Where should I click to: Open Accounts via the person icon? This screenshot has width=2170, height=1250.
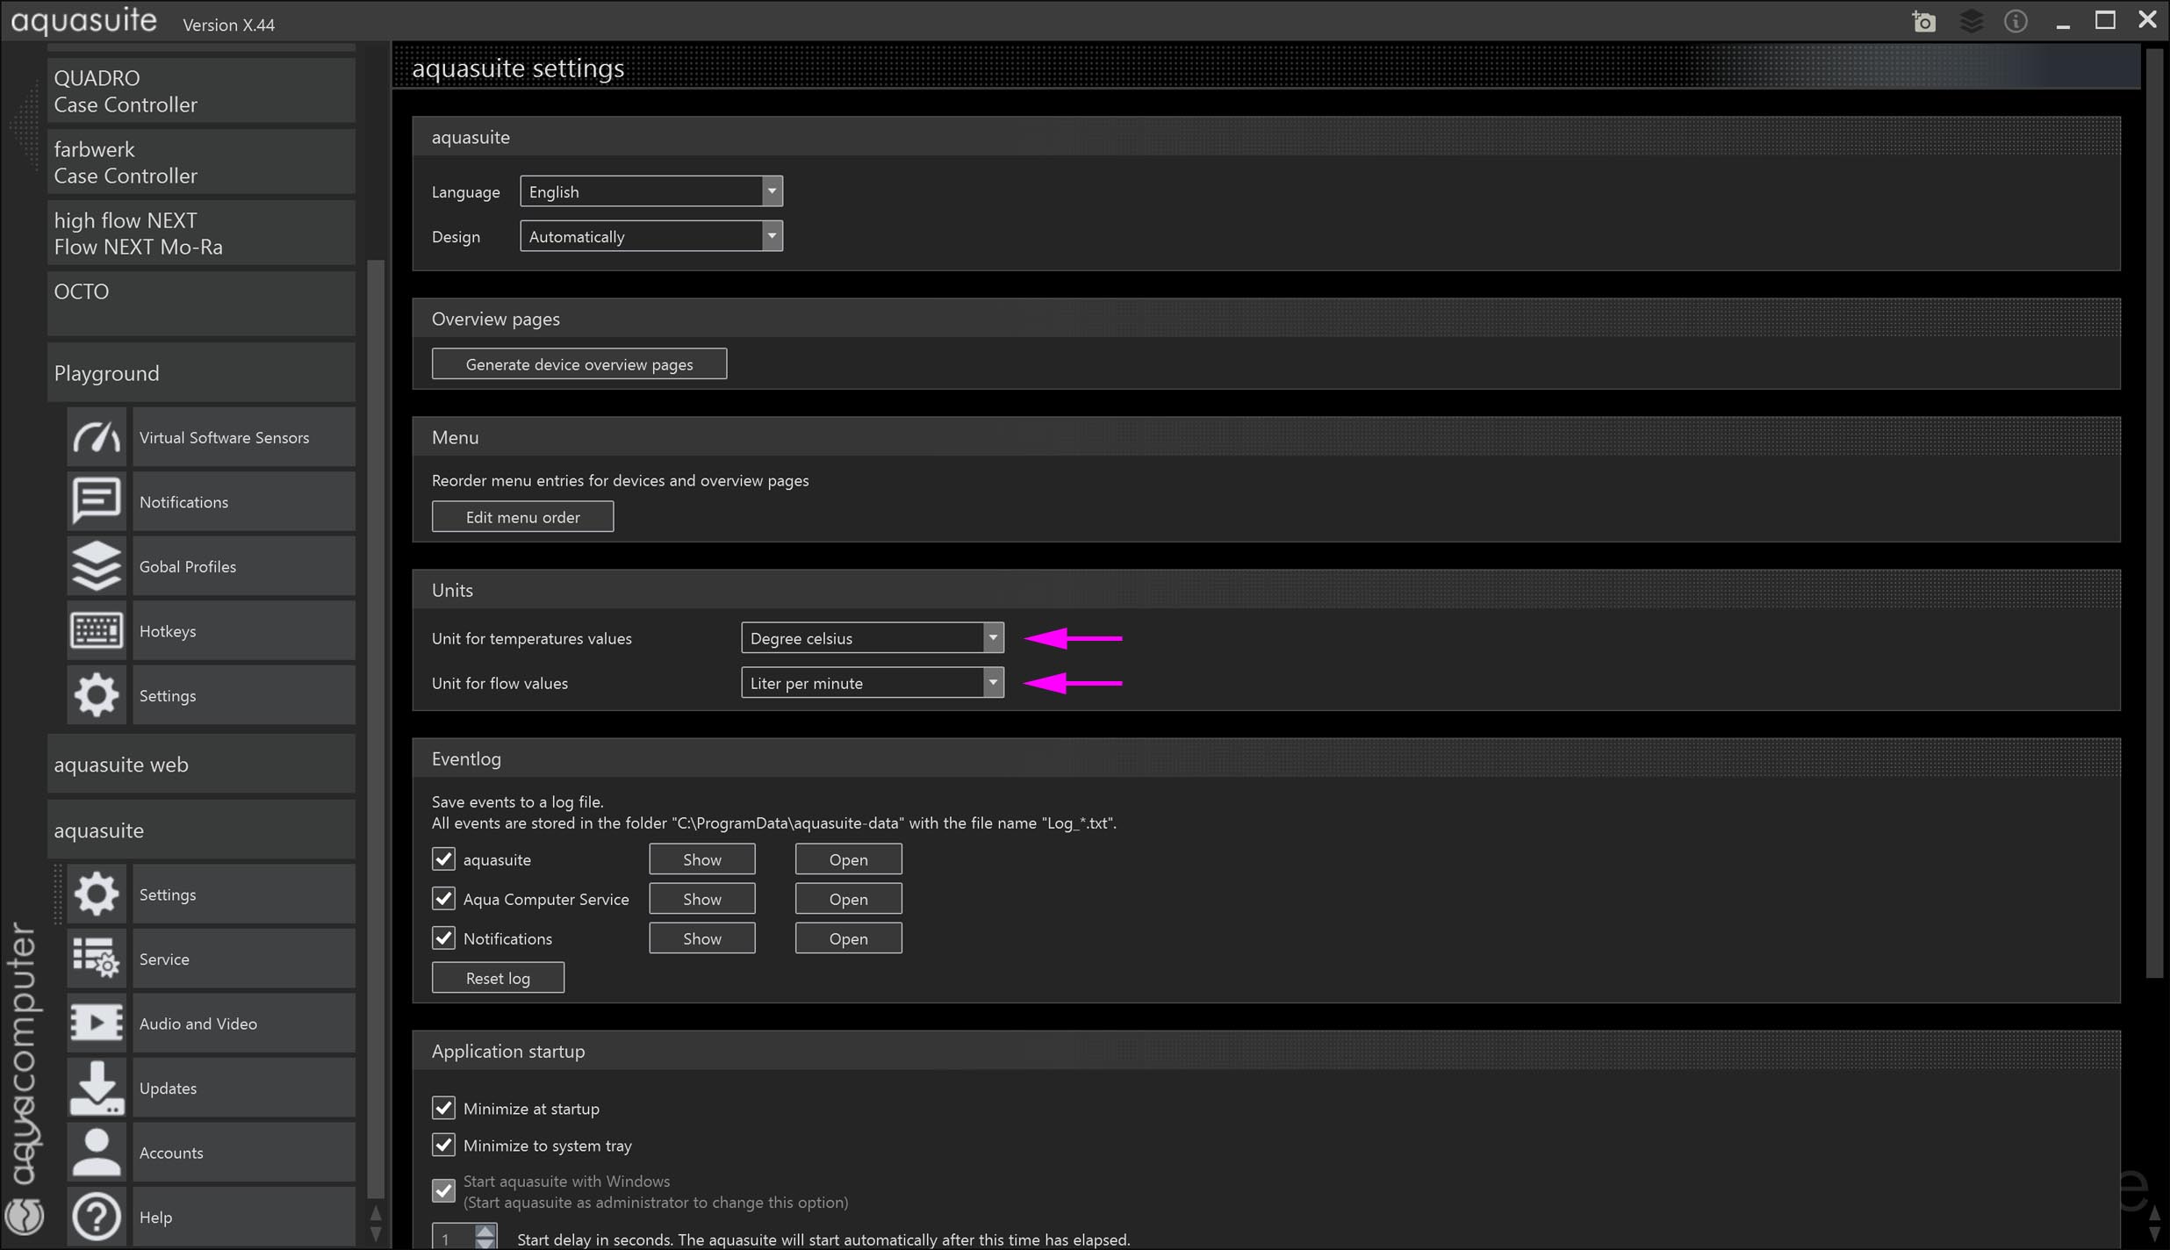96,1152
